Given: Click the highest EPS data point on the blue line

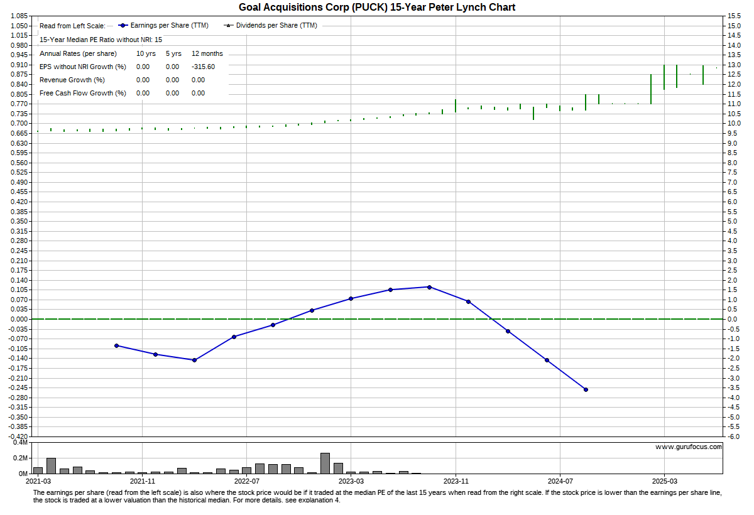Looking at the screenshot, I should (429, 287).
